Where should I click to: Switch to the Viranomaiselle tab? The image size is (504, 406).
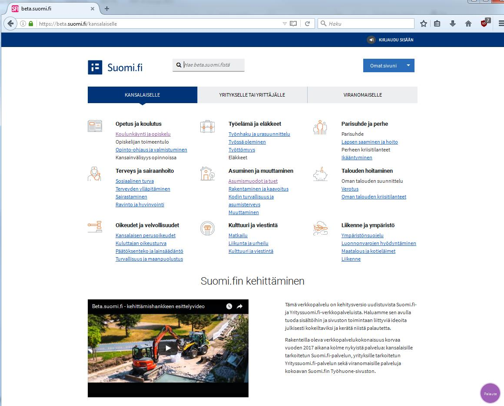pos(362,95)
